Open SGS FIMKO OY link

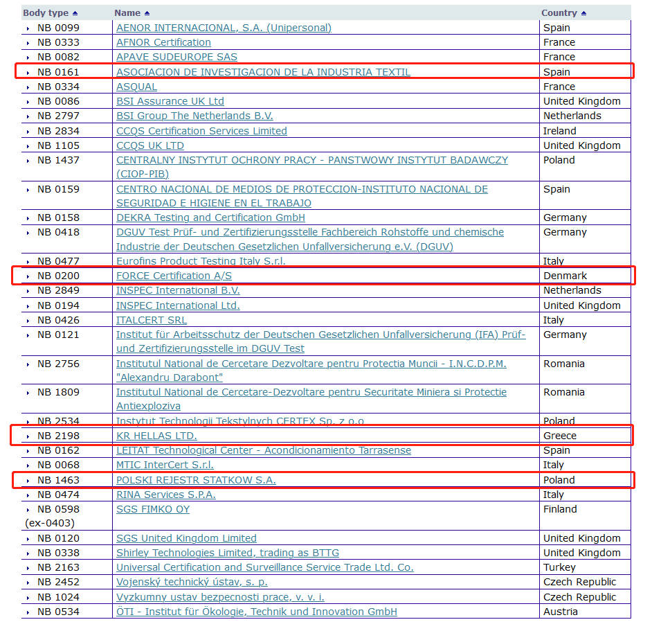[153, 509]
